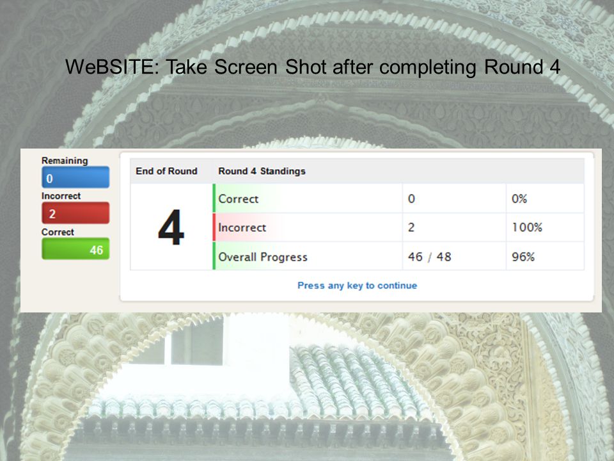
Task: Select the 'End of Round' header text
Action: point(166,171)
